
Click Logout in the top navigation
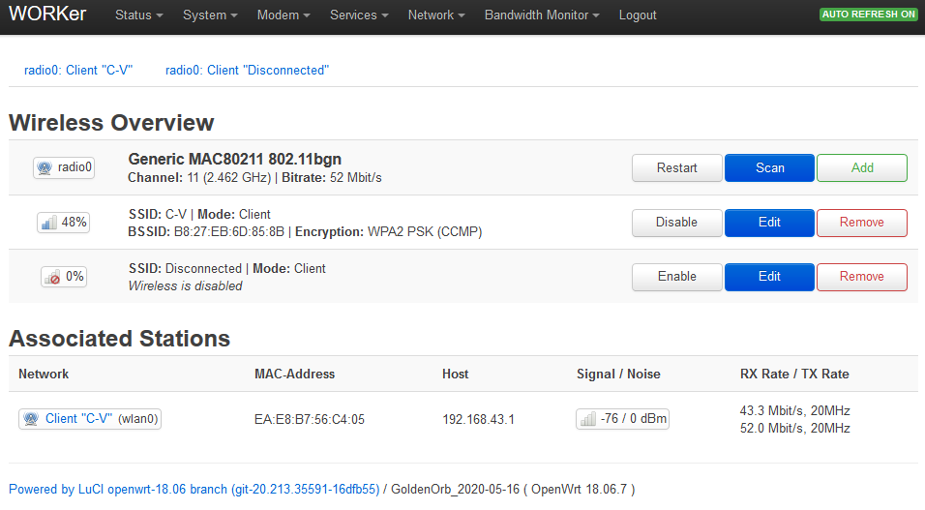[x=638, y=15]
